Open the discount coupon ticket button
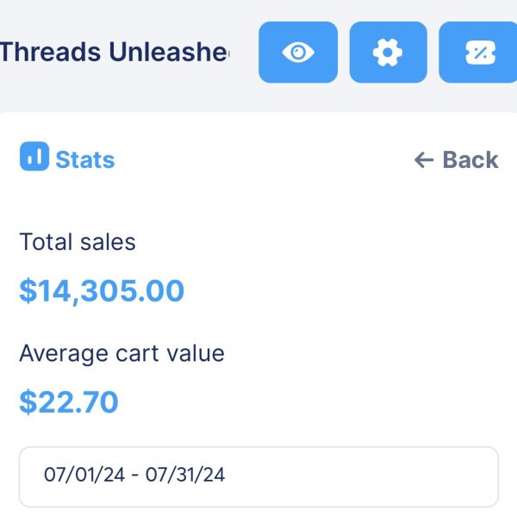517x517 pixels. (x=477, y=53)
